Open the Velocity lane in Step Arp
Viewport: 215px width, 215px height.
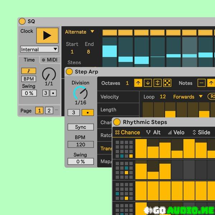point(118,97)
